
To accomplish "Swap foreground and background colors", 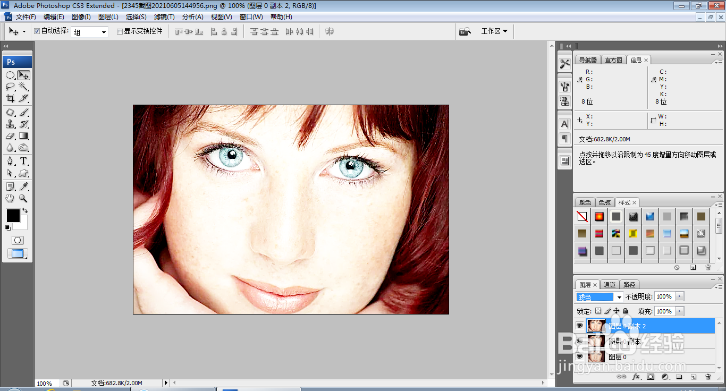I will click(x=25, y=211).
